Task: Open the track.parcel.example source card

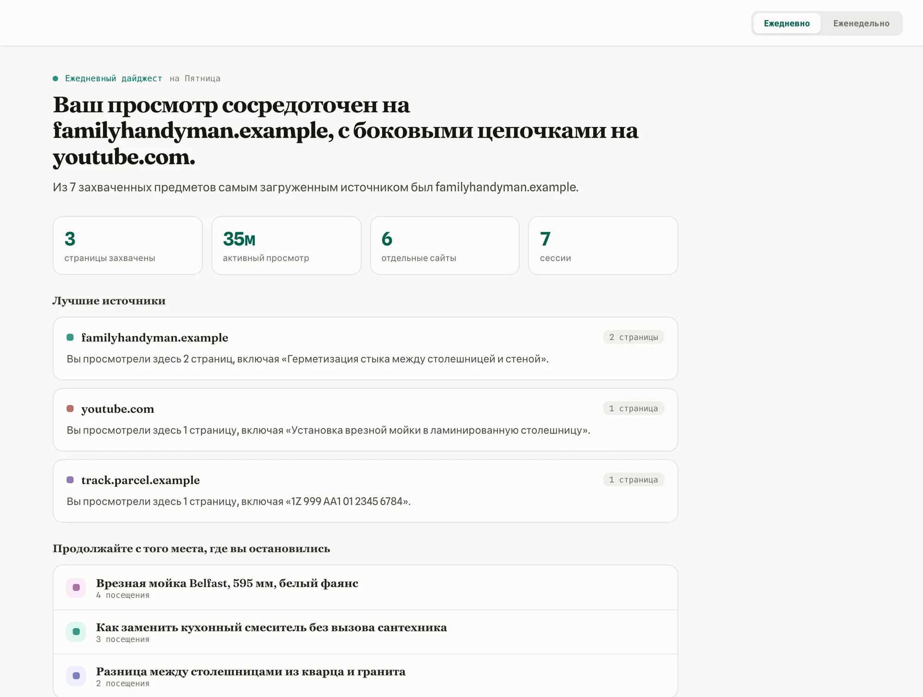Action: pos(365,491)
